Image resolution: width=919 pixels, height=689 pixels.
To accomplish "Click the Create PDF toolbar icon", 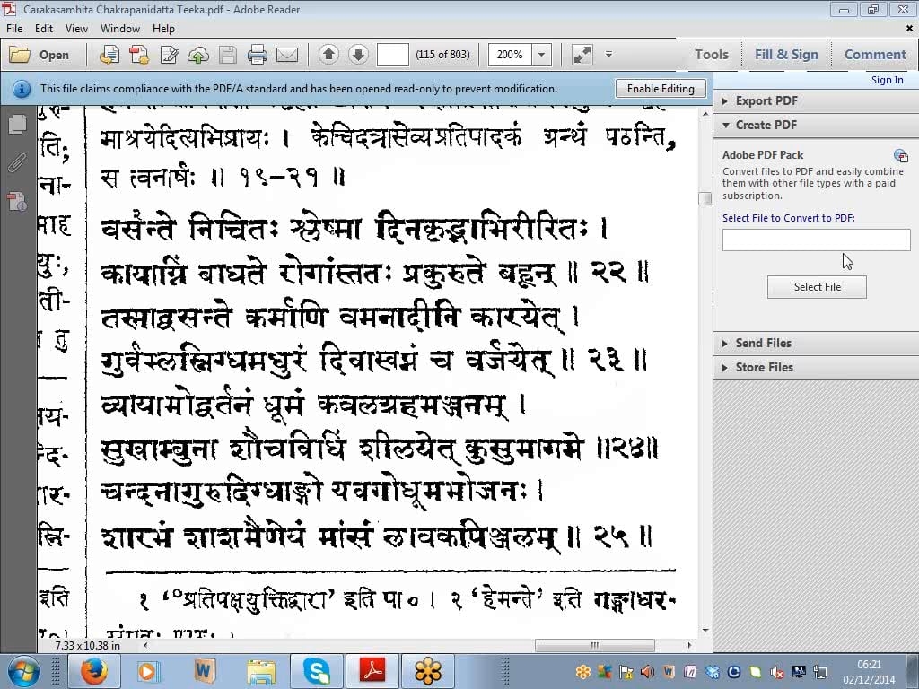I will click(x=139, y=55).
